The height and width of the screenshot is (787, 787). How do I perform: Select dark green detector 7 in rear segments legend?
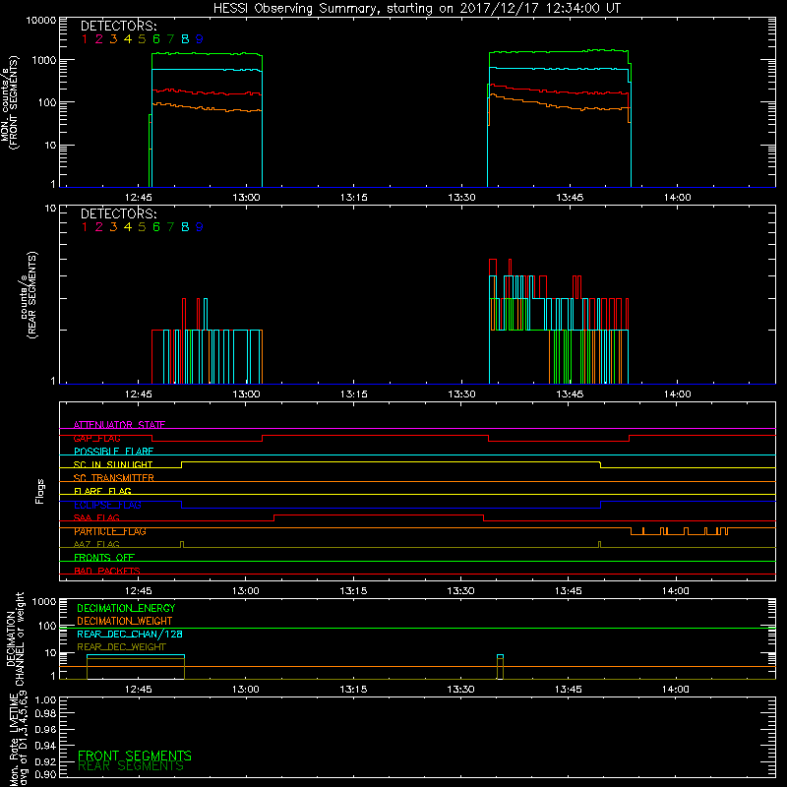170,227
